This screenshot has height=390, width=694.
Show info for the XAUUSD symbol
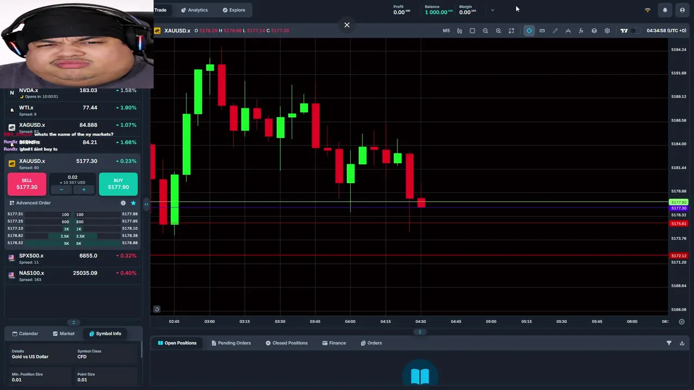pos(123,203)
